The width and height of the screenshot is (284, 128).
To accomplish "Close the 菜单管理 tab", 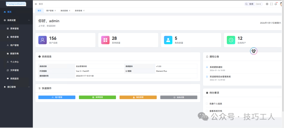I will point(84,11).
